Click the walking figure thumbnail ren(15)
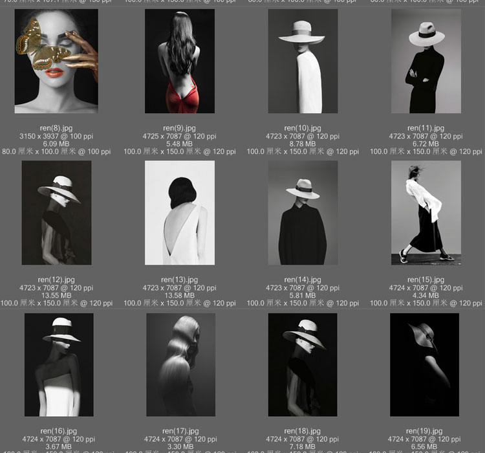The image size is (485, 453). point(426,213)
